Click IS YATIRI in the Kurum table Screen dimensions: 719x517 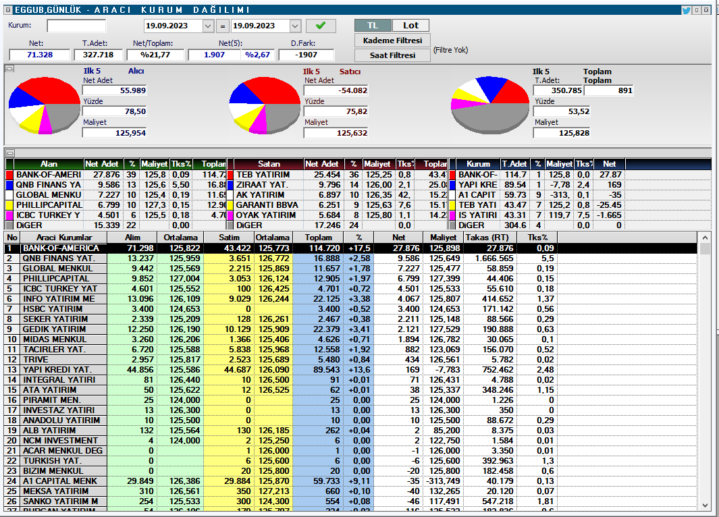[477, 215]
